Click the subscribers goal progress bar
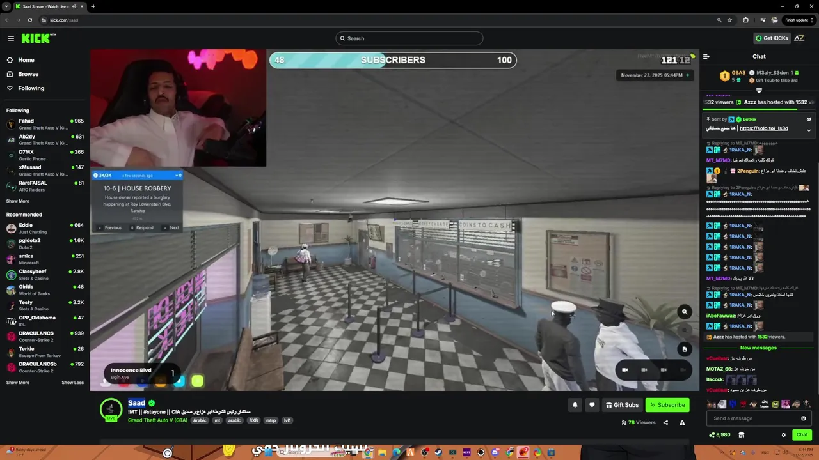This screenshot has height=460, width=819. [393, 60]
